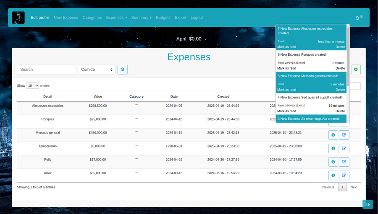
Task: Mark Almuerzos especiales notification as read
Action: (x=286, y=47)
